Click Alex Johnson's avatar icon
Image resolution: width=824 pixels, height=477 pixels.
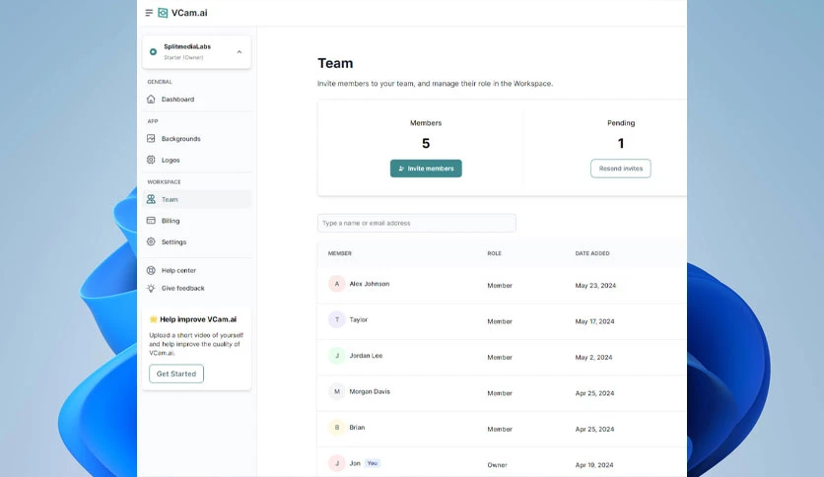click(x=337, y=284)
